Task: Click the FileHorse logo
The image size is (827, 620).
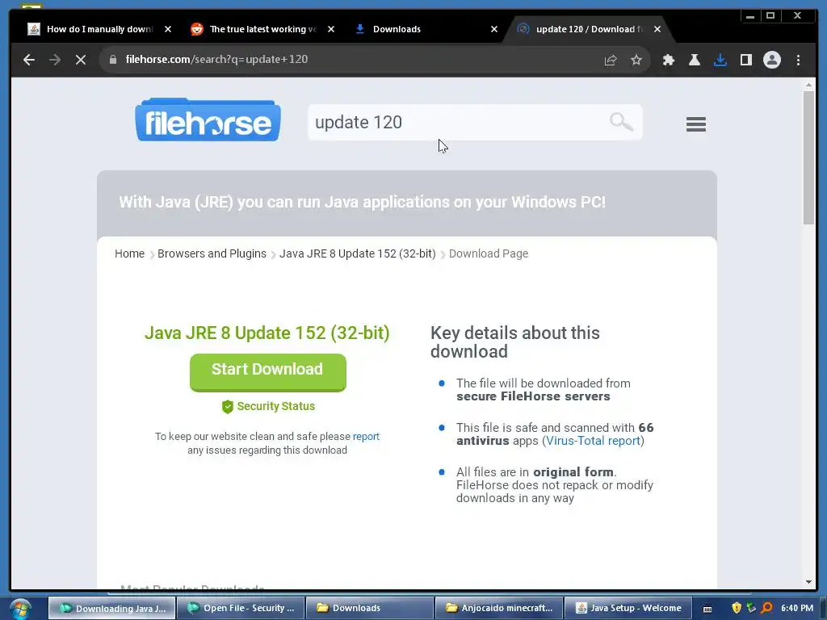Action: click(x=208, y=119)
